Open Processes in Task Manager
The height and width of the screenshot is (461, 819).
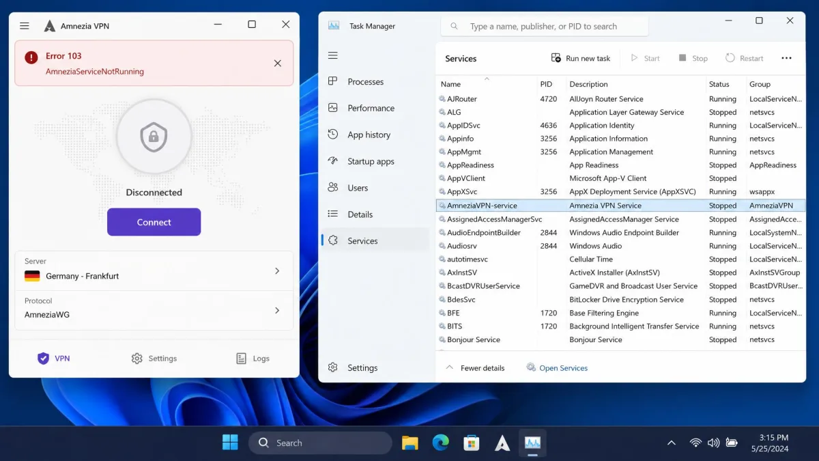coord(374,81)
